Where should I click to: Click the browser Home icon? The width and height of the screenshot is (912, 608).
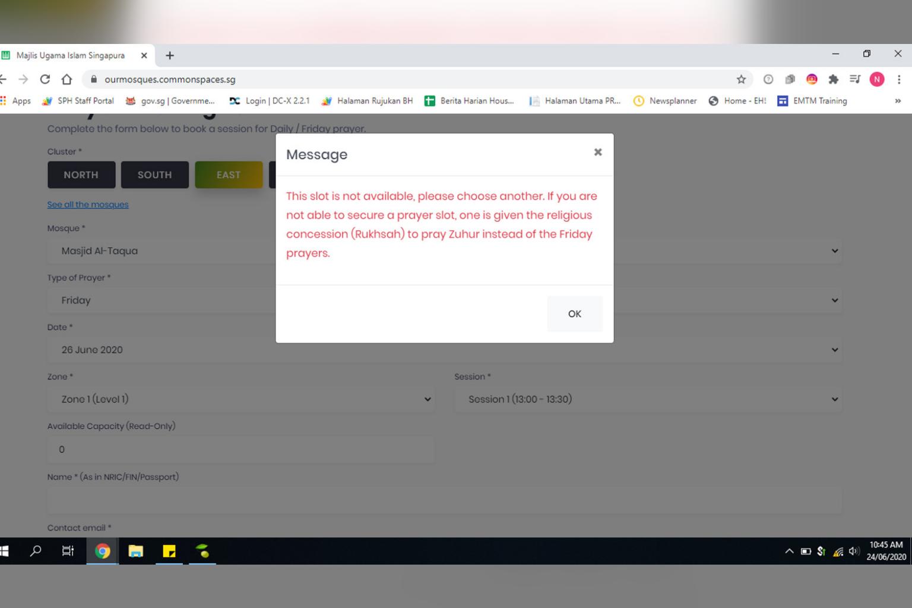pos(66,79)
